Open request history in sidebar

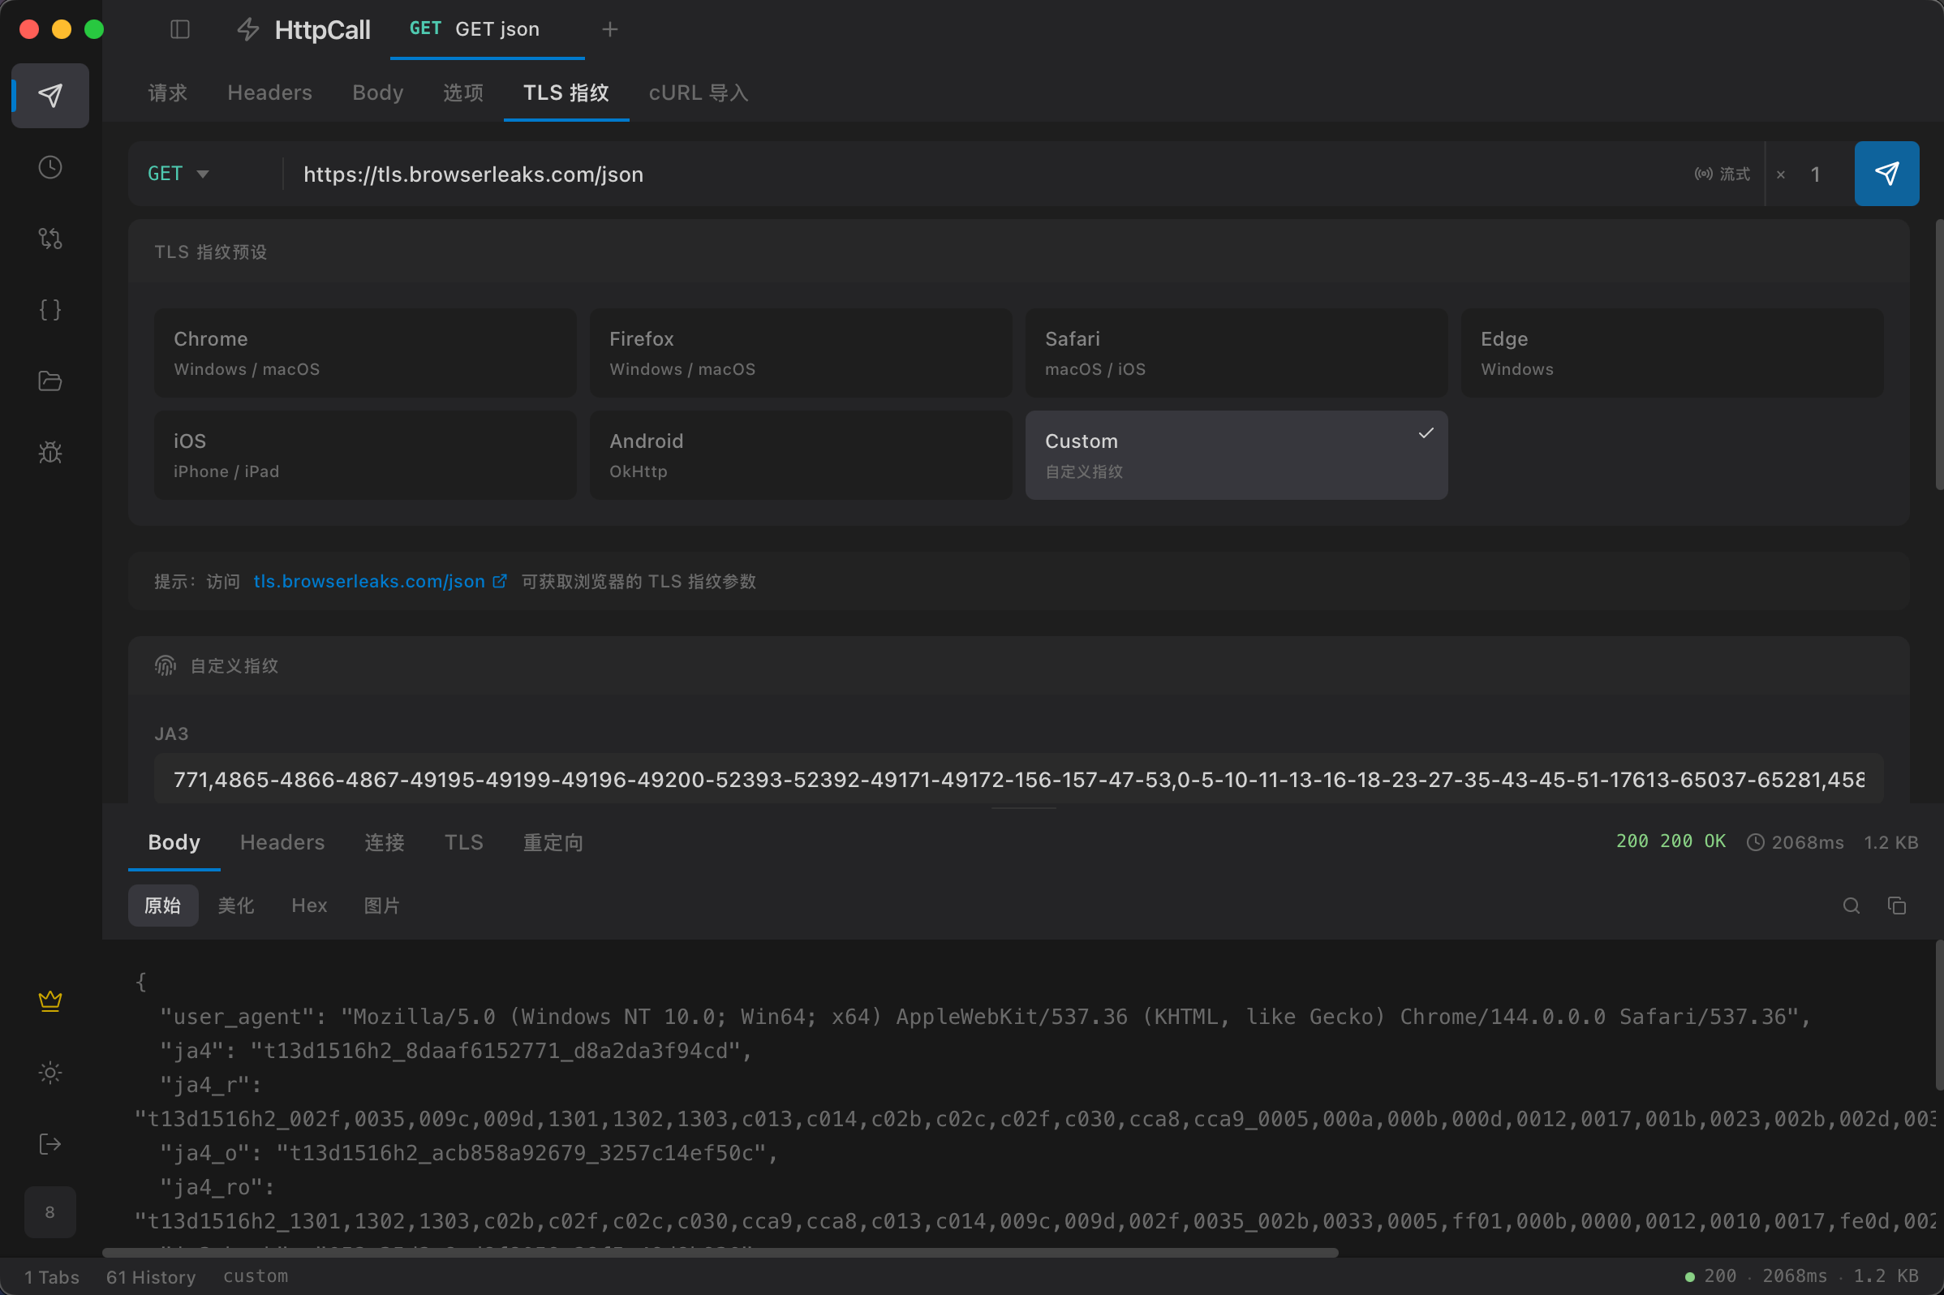49,166
